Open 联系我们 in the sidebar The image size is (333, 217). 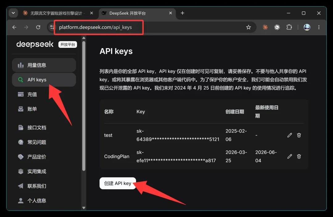coord(44,186)
